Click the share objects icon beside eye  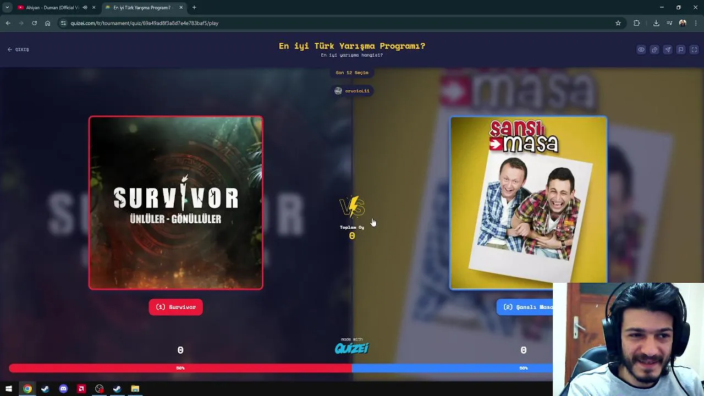(654, 50)
